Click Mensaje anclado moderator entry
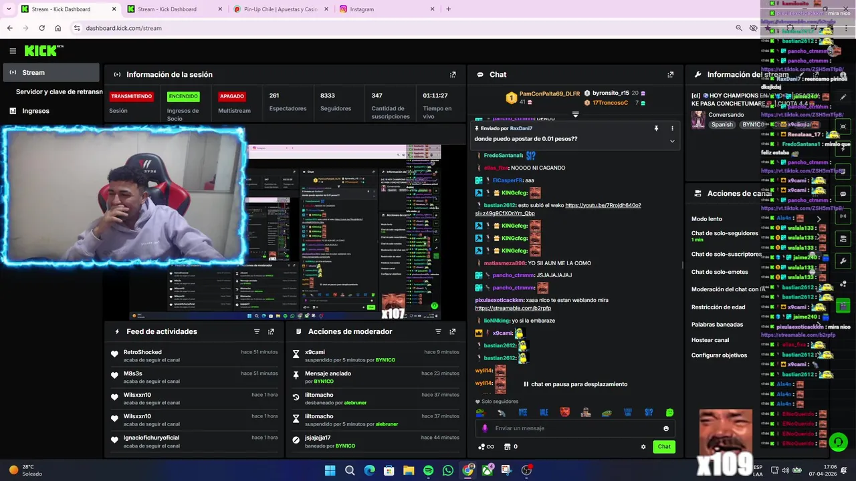 tap(375, 377)
